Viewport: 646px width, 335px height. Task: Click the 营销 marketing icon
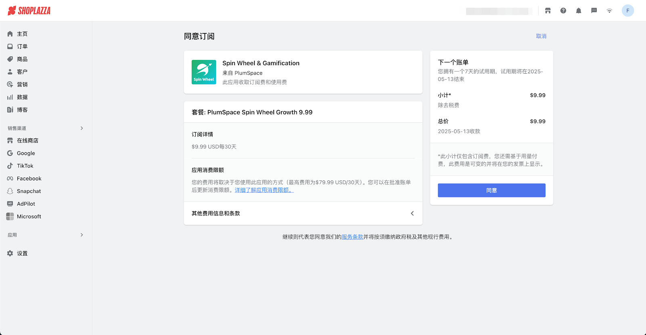pos(10,85)
